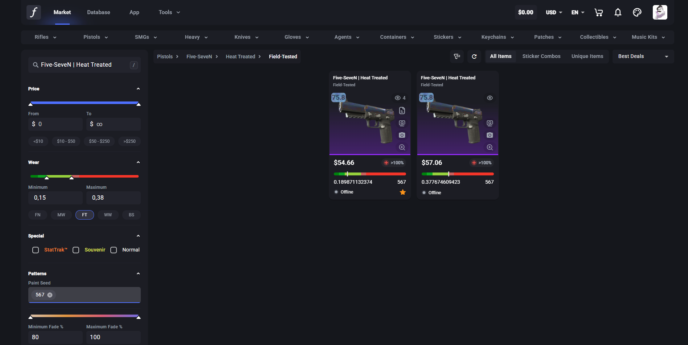Viewport: 688px width, 345px height.
Task: Open the shopping cart icon
Action: [x=599, y=12]
